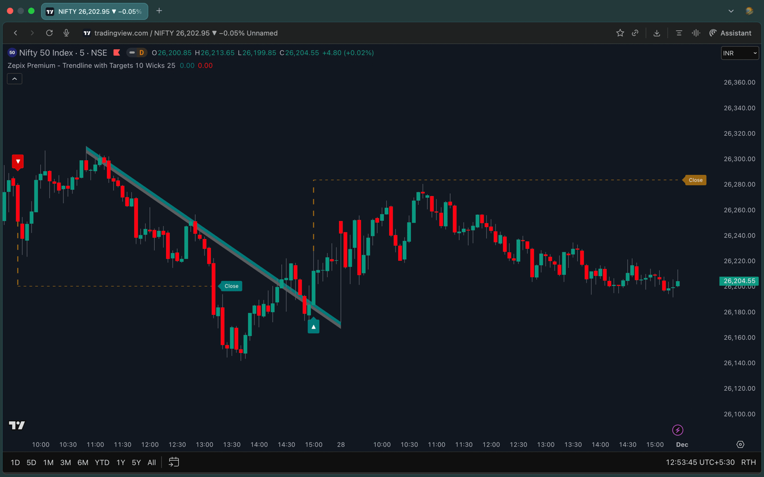Toggle the delayed data 'D' indicator pill
Viewport: 764px width, 477px height.
point(137,53)
